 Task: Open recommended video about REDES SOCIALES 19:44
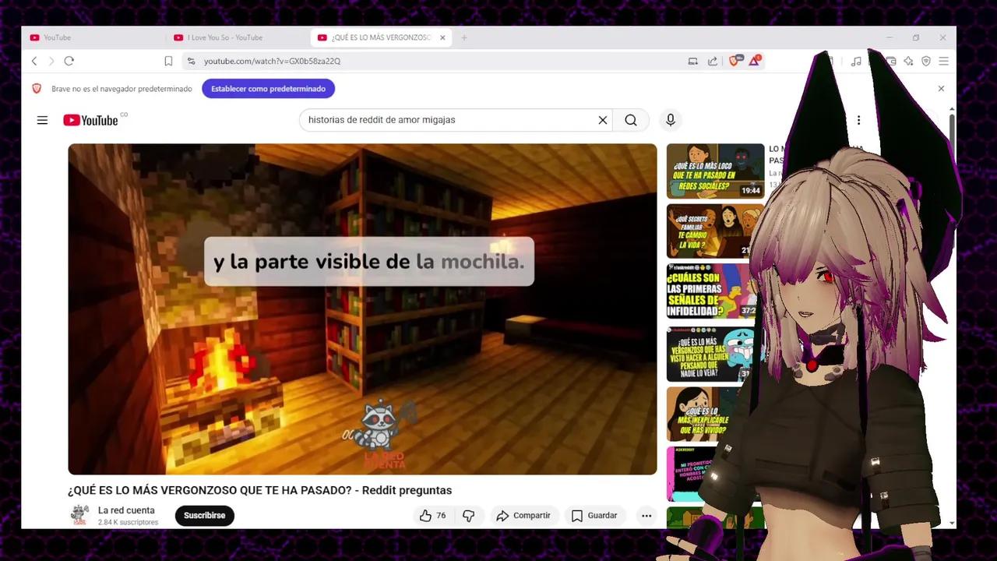point(715,171)
